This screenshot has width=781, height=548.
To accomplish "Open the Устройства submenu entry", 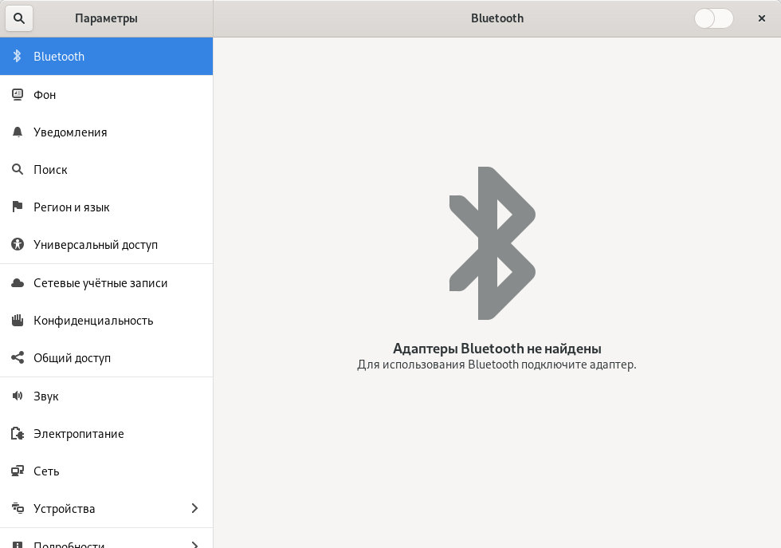I will 64,509.
